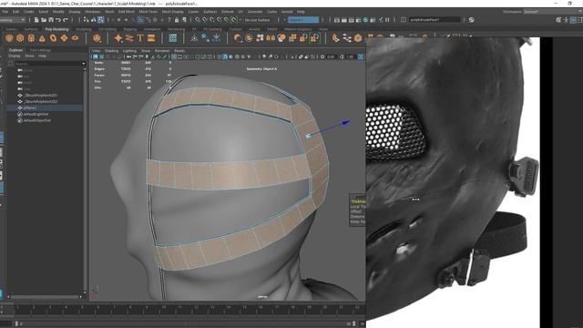Open the Mesh Tools menu

(148, 12)
